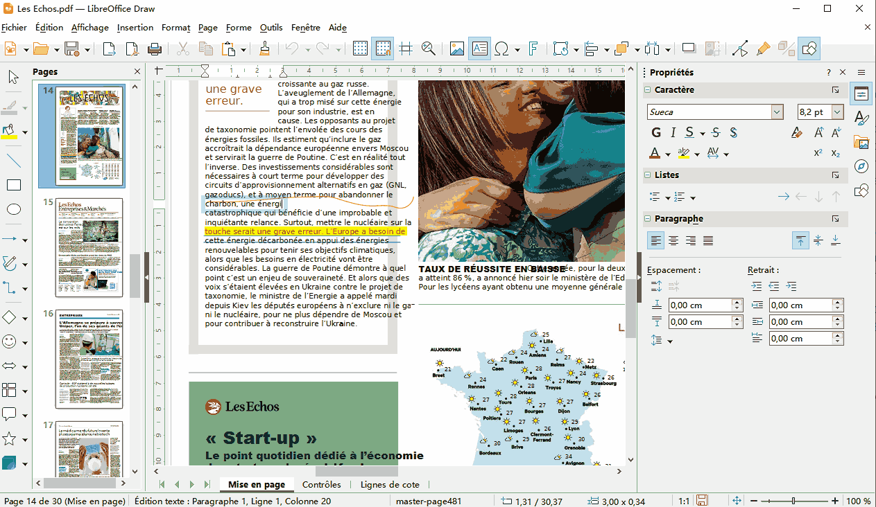
Task: Collapse the Caractère section
Action: pos(647,90)
